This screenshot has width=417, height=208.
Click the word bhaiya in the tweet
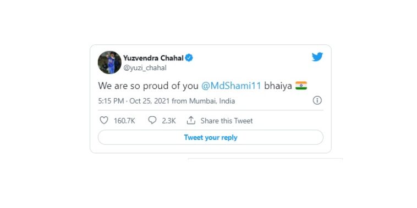(x=278, y=86)
